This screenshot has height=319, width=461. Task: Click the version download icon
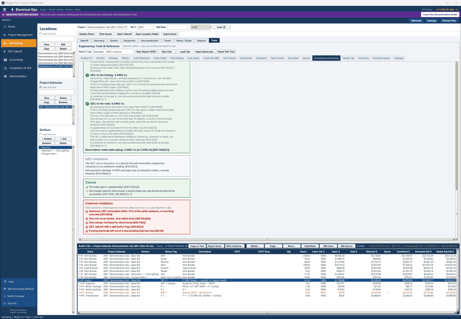(457, 10)
